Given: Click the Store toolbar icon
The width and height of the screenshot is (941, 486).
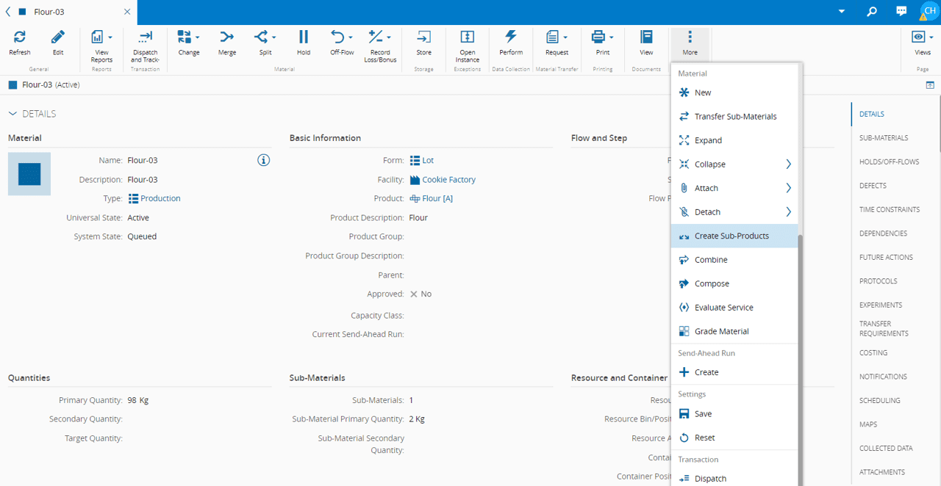Looking at the screenshot, I should pos(424,38).
